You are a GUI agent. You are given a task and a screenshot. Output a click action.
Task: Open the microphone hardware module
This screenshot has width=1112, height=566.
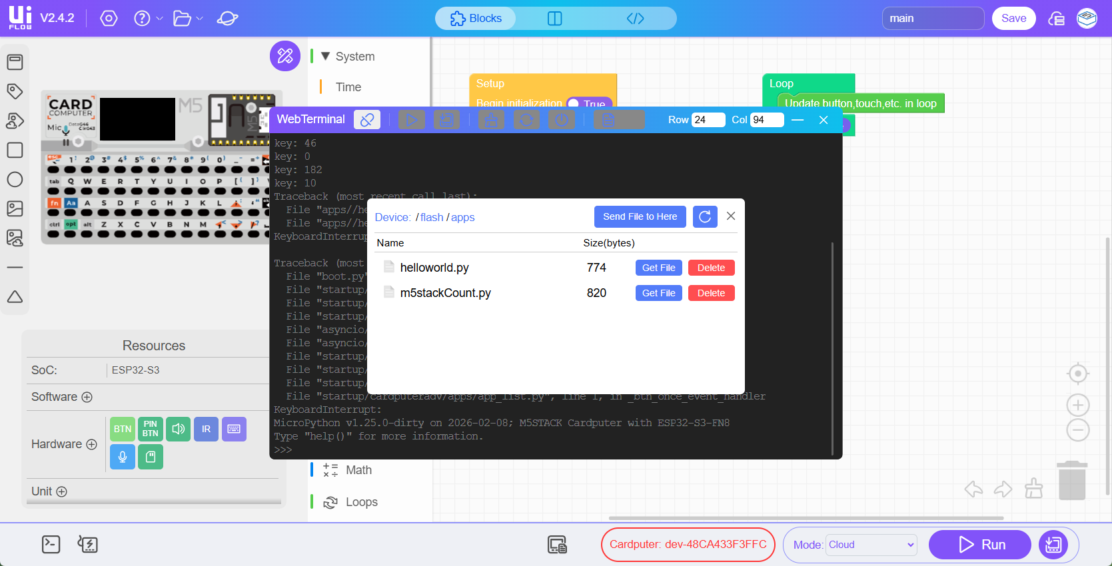click(x=123, y=457)
